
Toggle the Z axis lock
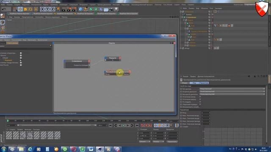click(53, 9)
